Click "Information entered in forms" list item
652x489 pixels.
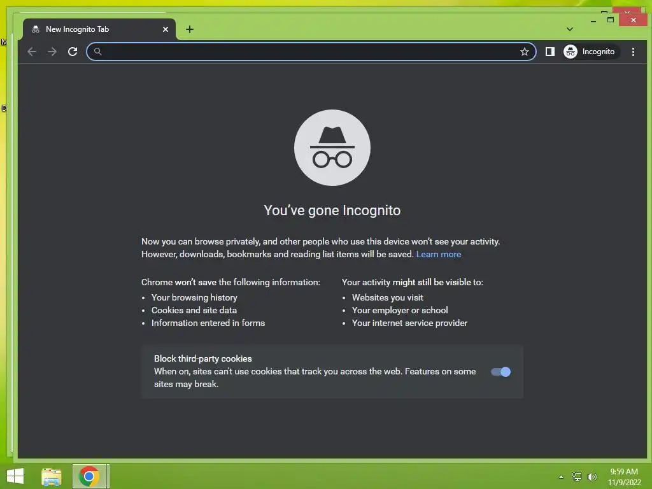tap(208, 323)
